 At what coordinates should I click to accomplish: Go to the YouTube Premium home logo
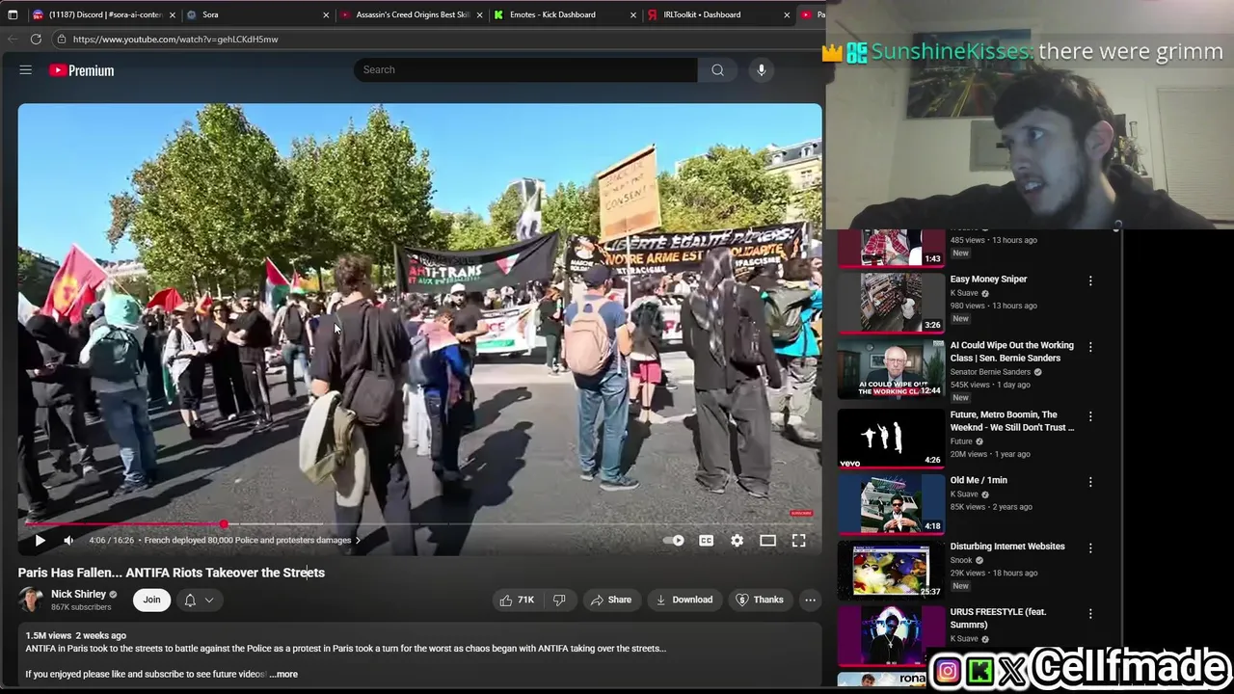point(82,70)
